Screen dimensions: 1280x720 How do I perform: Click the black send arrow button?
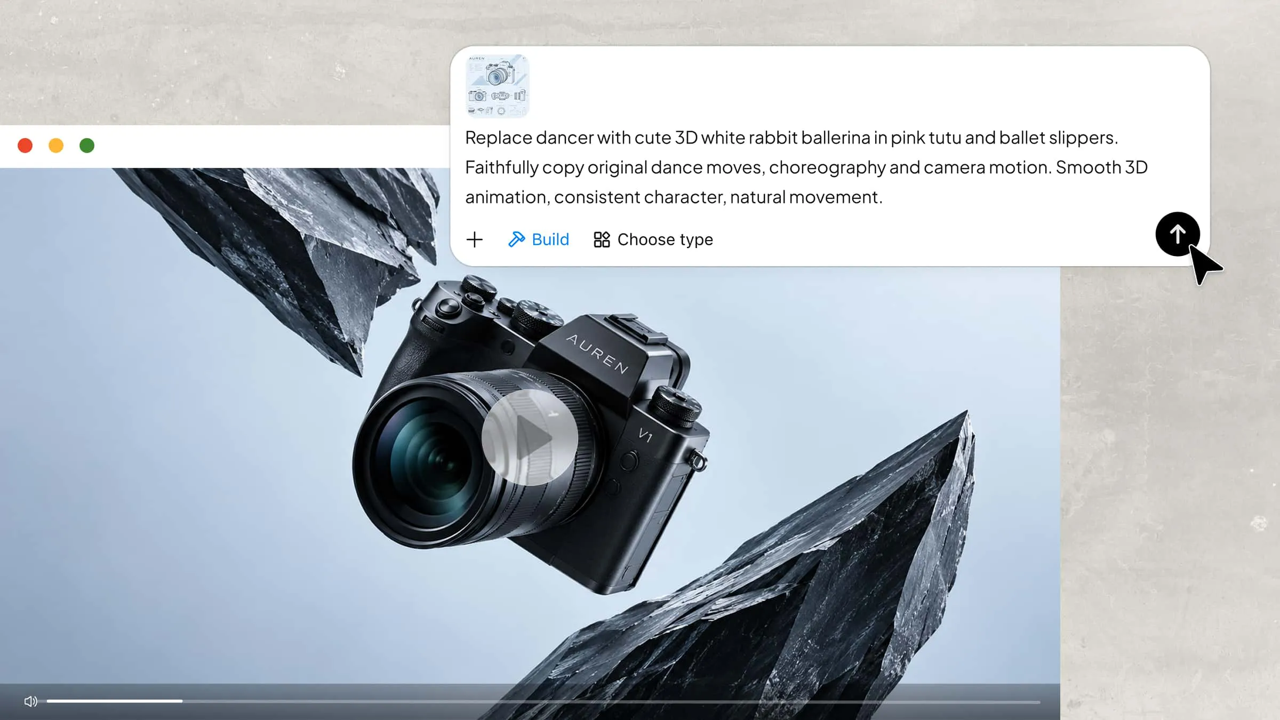[1178, 234]
